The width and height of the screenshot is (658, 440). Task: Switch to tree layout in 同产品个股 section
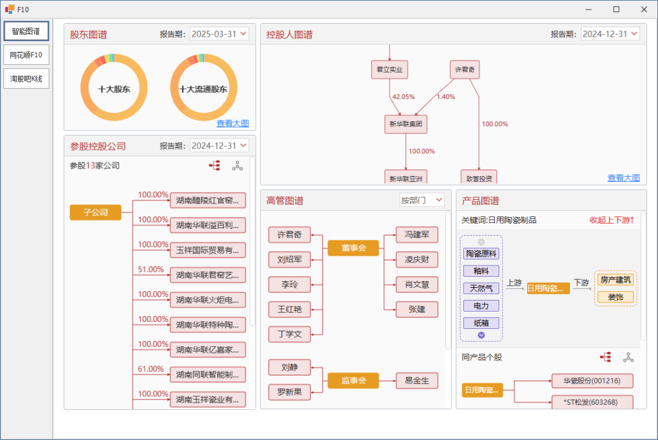(605, 357)
